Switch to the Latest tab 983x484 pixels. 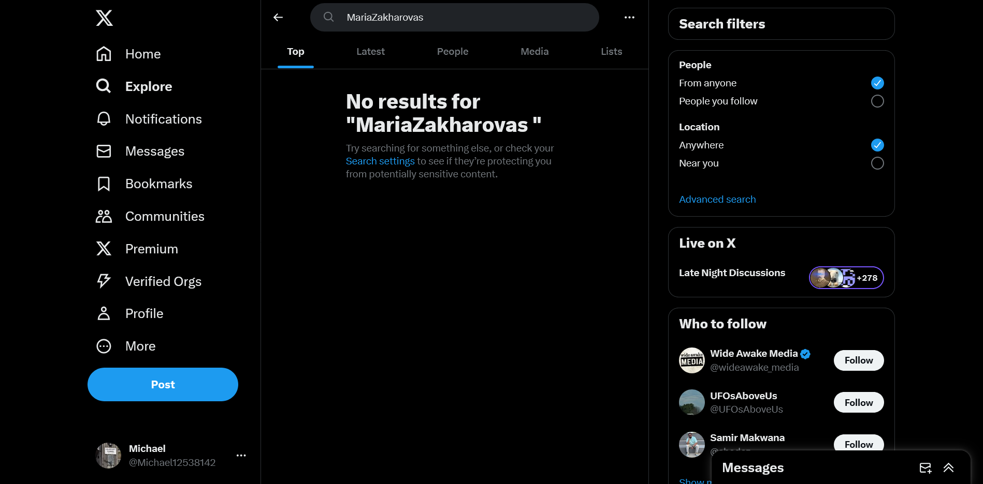(370, 51)
